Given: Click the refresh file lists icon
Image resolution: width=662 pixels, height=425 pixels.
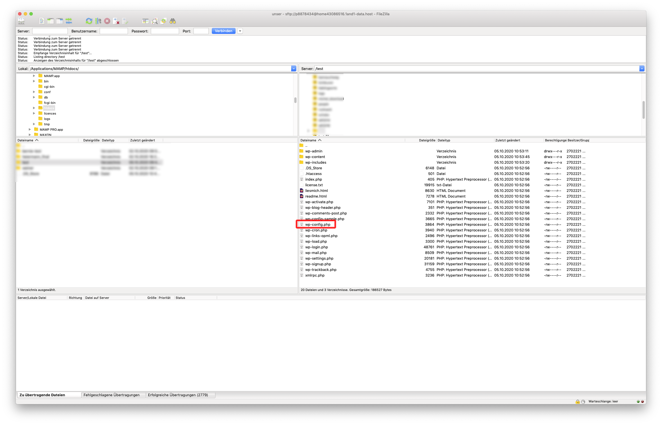Looking at the screenshot, I should [x=89, y=21].
